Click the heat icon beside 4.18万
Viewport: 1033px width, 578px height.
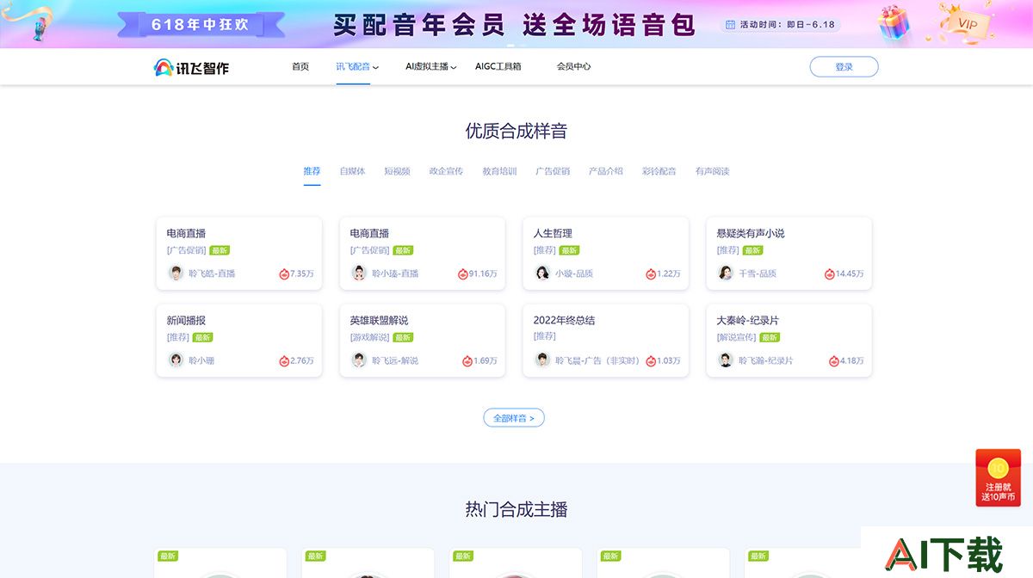coord(834,360)
